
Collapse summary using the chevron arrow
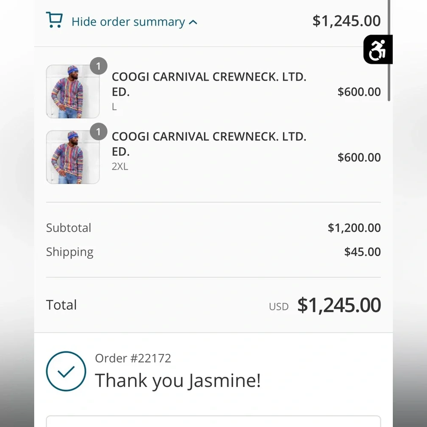point(193,22)
